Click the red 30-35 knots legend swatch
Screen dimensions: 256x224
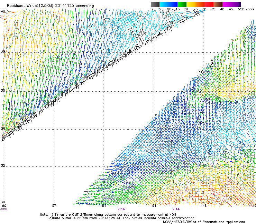(209, 4)
